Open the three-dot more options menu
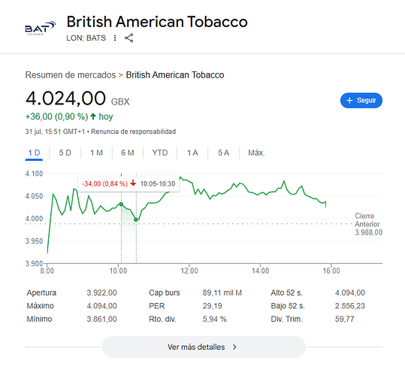This screenshot has height=376, width=405. click(115, 38)
